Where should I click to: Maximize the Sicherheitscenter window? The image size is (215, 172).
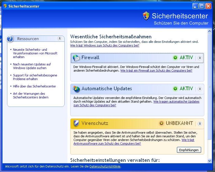(202, 6)
